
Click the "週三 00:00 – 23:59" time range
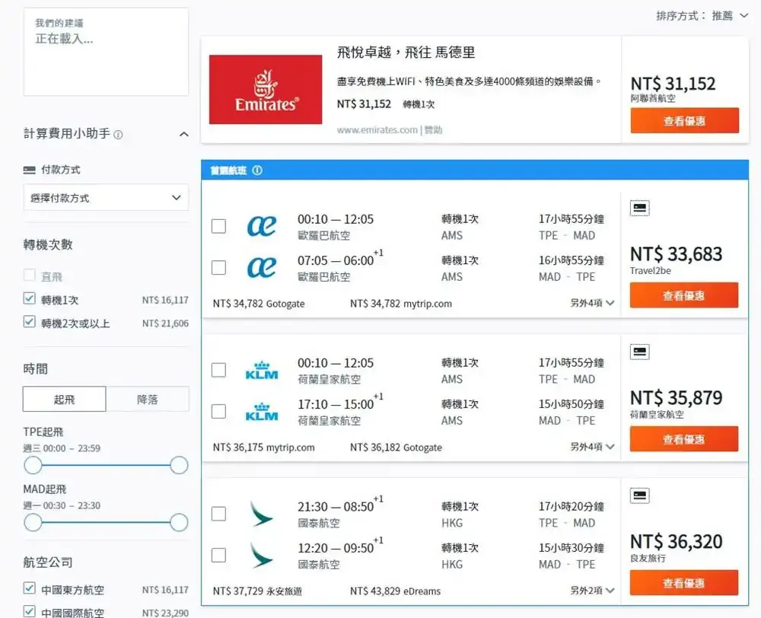point(62,448)
